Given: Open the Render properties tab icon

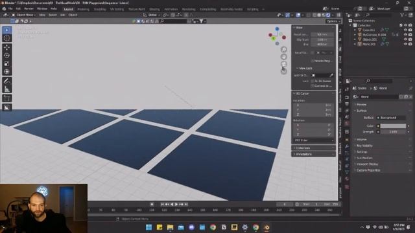Looking at the screenshot, I should 347,97.
